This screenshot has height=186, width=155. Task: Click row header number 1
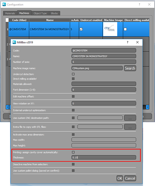[7, 29]
